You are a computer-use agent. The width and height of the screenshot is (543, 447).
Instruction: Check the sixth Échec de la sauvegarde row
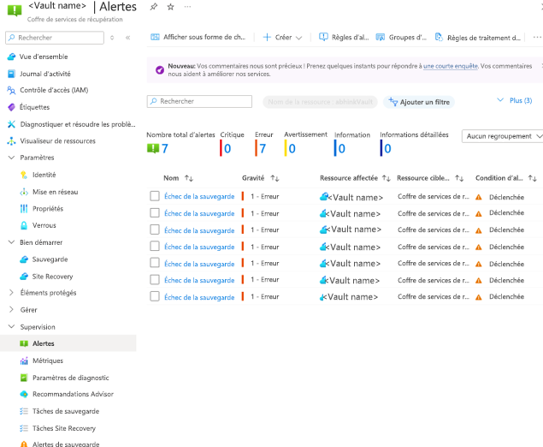pos(155,279)
